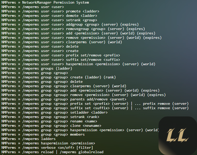Select the group clone <newname> command
The image size is (197, 155).
pos(64,126)
